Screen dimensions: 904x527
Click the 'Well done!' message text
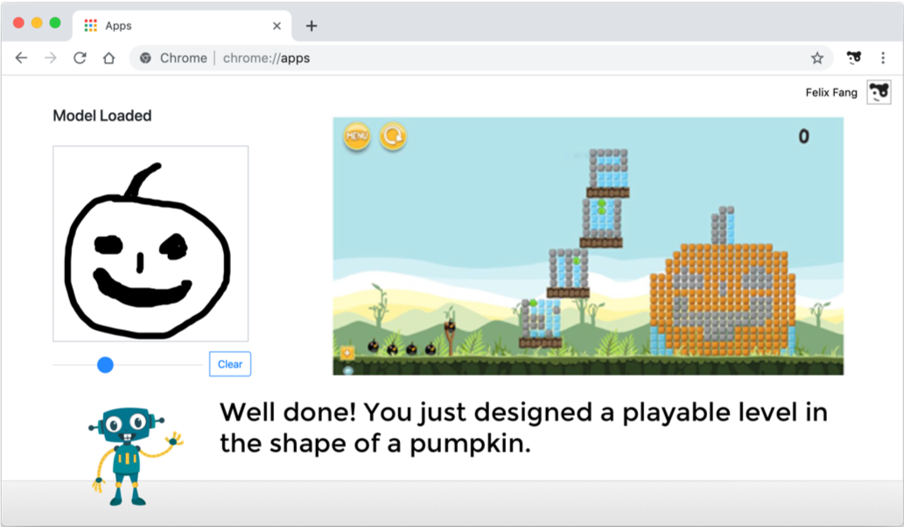tap(523, 427)
